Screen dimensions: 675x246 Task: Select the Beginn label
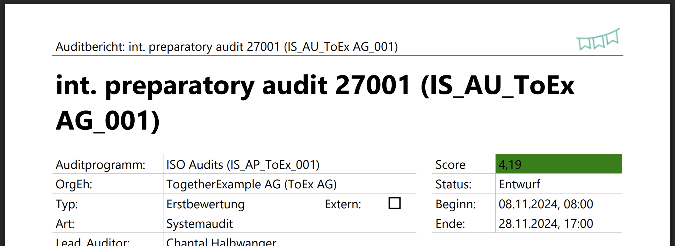point(455,204)
